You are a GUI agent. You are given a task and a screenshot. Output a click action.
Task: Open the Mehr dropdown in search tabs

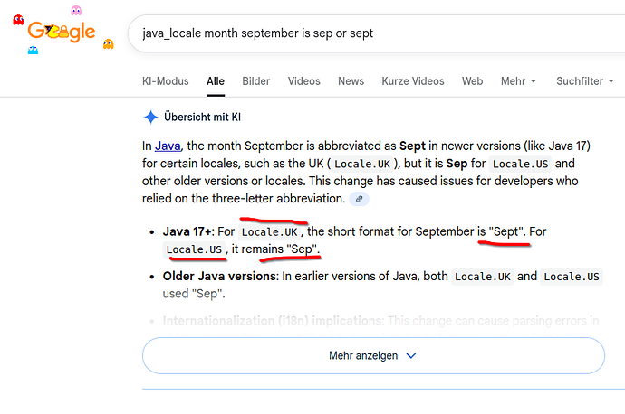(x=518, y=81)
